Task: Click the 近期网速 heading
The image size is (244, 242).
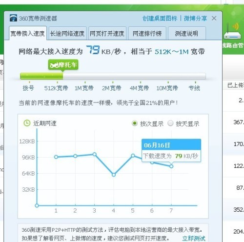Action: [45, 123]
